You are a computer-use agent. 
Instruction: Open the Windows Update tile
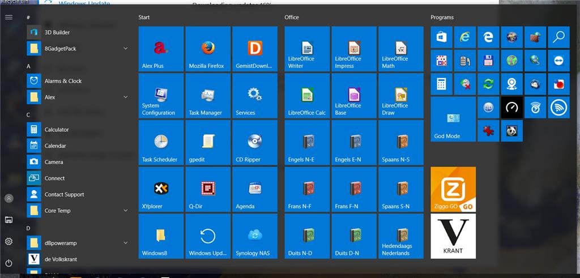(x=208, y=236)
